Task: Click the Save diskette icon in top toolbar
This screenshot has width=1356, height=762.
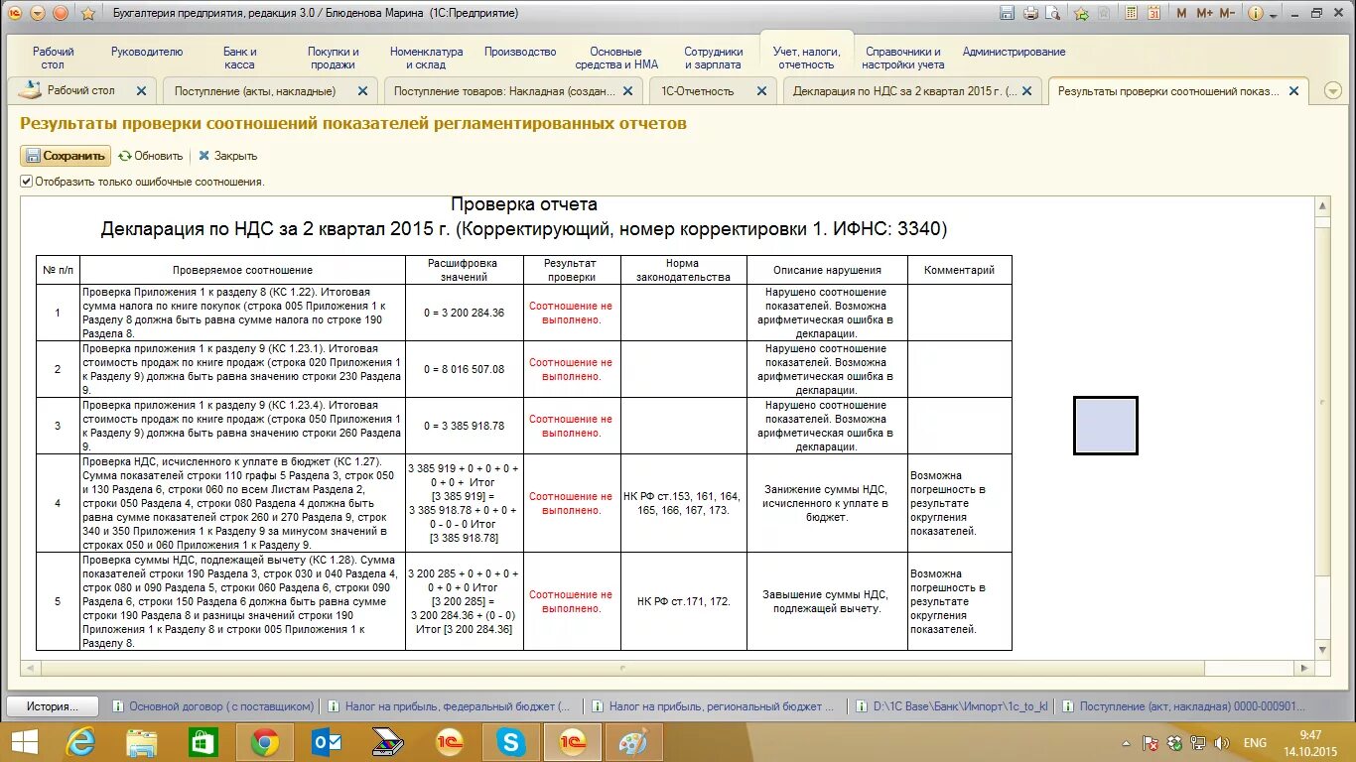Action: [1008, 13]
